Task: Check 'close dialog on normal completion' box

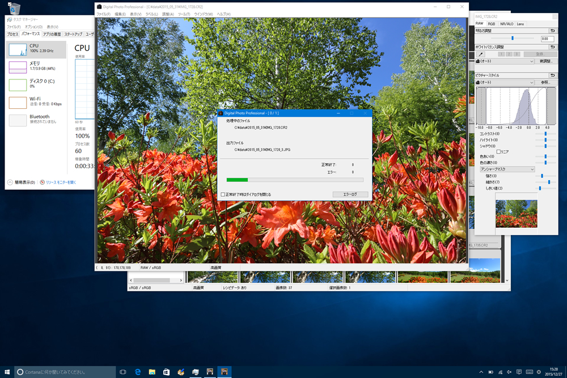Action: 223,194
